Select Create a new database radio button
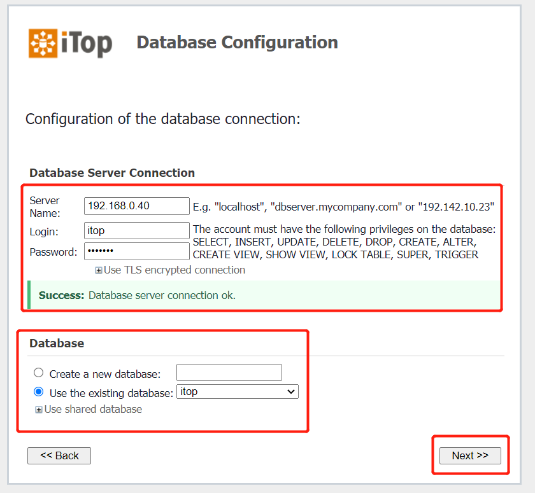The width and height of the screenshot is (535, 493). click(x=39, y=373)
